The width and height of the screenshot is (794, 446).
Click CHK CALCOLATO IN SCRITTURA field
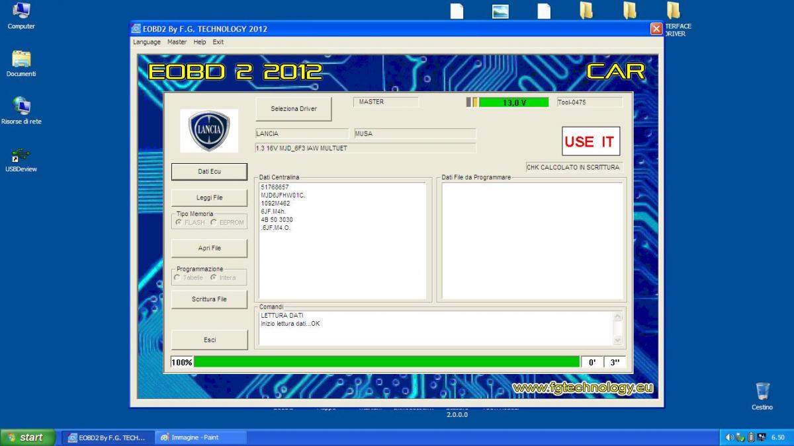(x=574, y=167)
